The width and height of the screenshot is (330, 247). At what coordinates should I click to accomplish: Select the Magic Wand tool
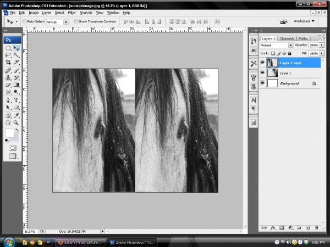tap(16, 55)
